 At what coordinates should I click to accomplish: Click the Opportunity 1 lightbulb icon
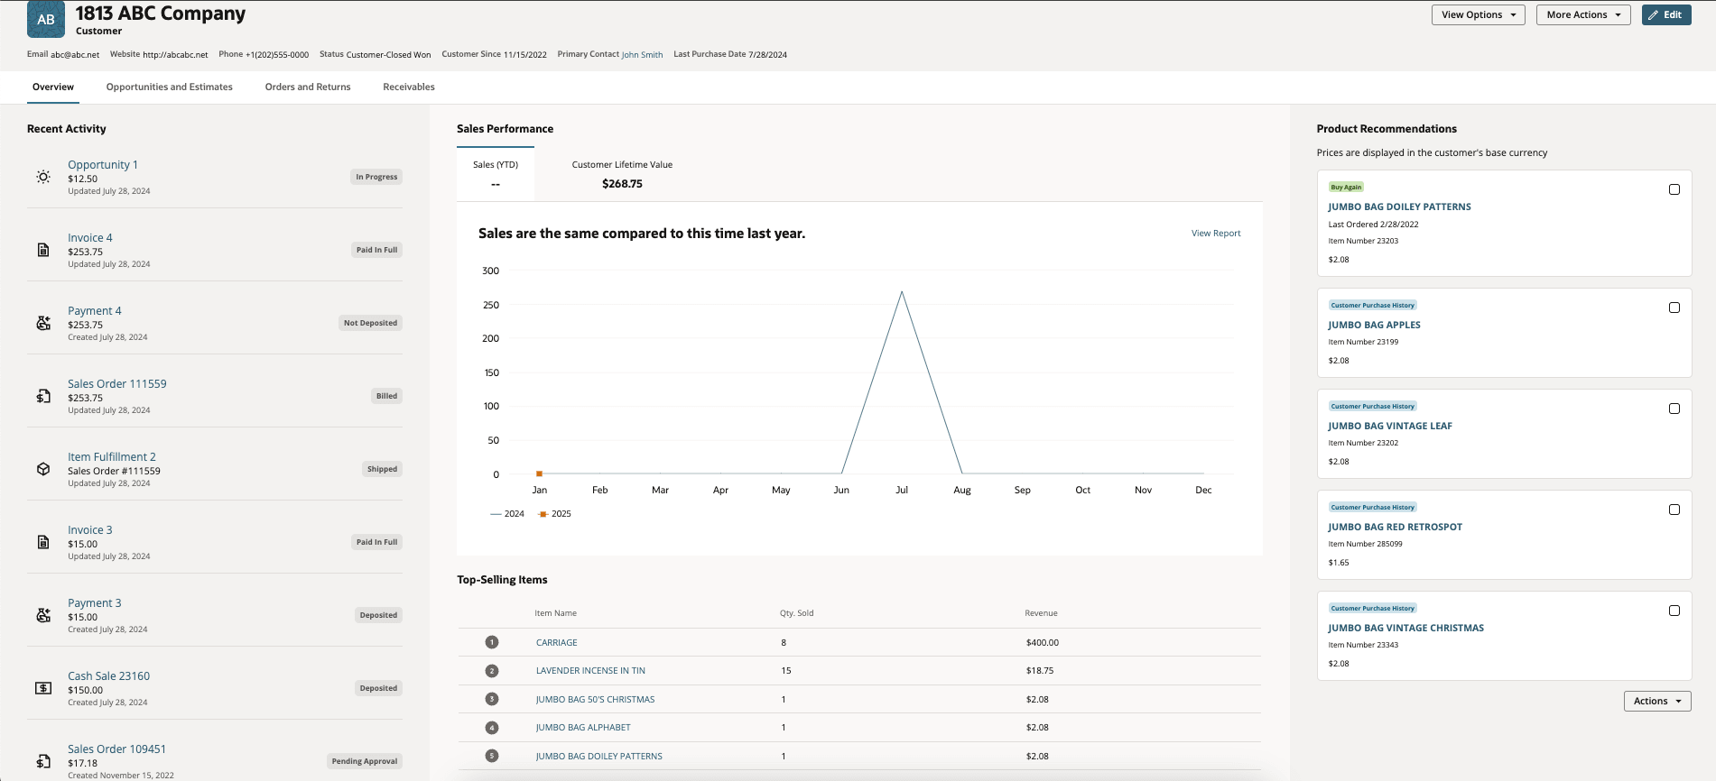coord(43,177)
